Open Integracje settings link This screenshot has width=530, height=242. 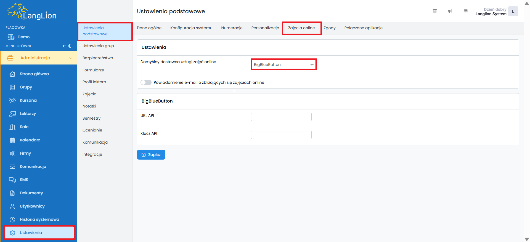(x=92, y=154)
